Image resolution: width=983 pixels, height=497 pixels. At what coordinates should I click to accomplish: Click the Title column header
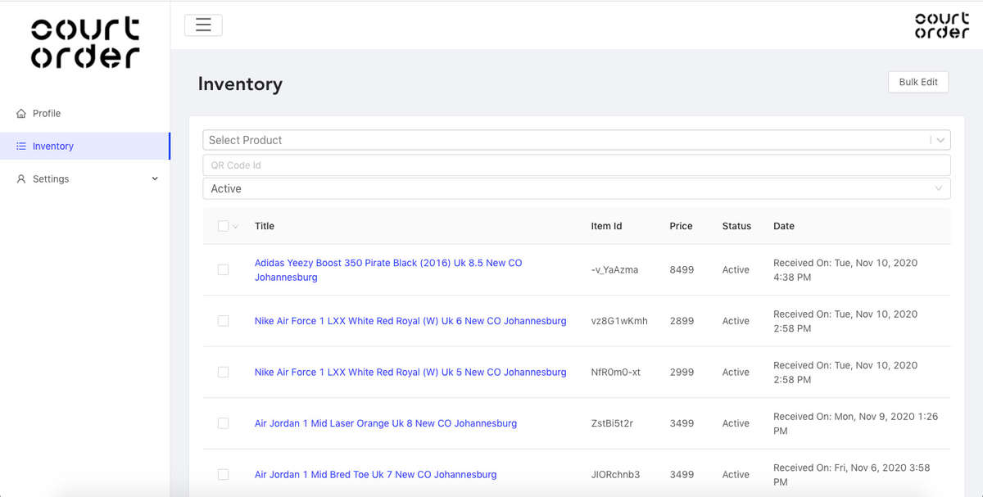(265, 226)
